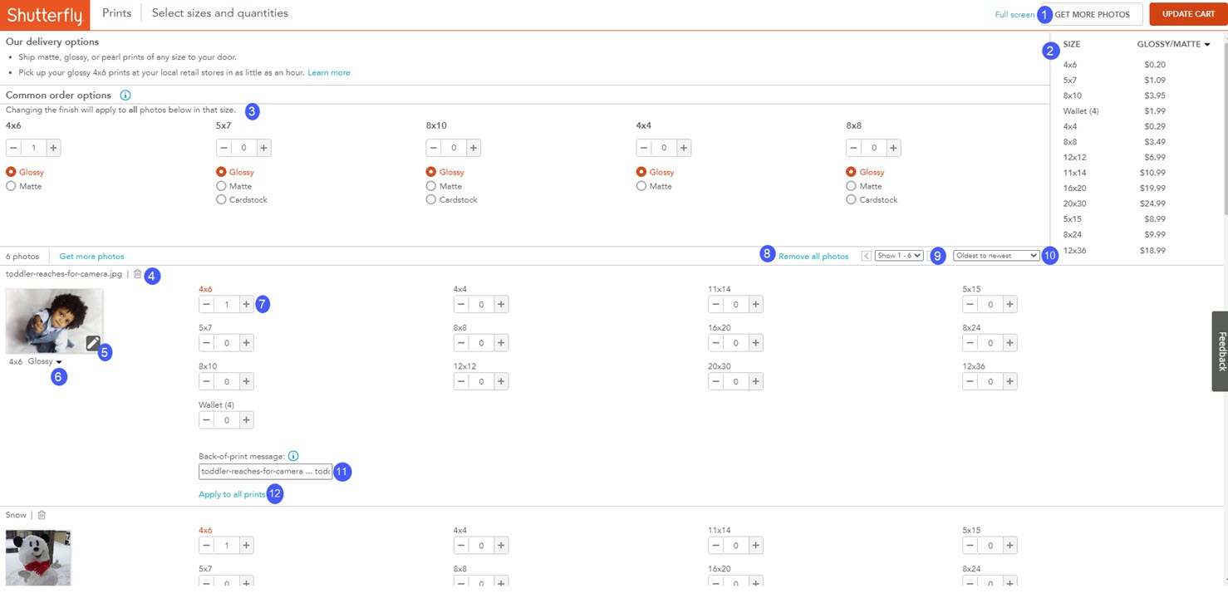Screen dimensions: 1228x598
Task: Click info icon beside Common order options
Action: click(x=125, y=96)
